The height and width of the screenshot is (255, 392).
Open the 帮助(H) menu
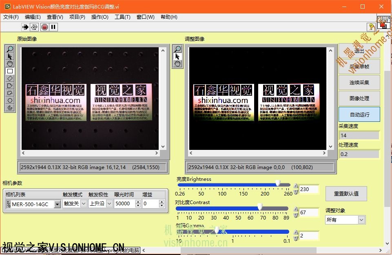[169, 17]
